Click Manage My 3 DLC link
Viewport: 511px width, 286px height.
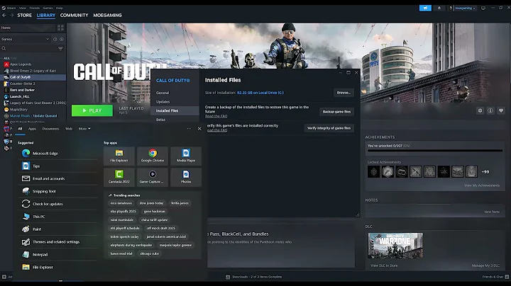pyautogui.click(x=485, y=265)
